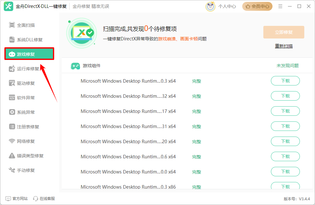
Task: Select 注册表修复 in sidebar
Action: point(28,127)
